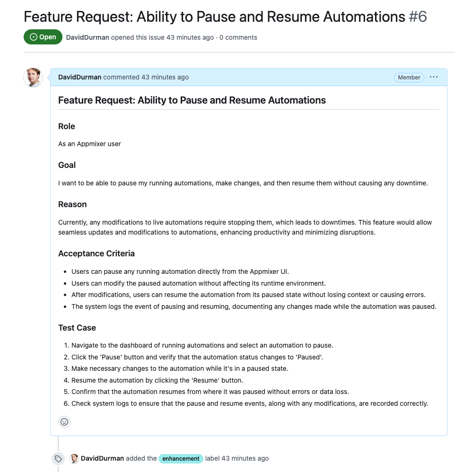The height and width of the screenshot is (472, 455).
Task: Click the issue number #6
Action: pyautogui.click(x=417, y=17)
